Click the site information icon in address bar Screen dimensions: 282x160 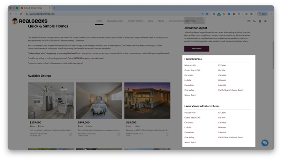(27, 14)
